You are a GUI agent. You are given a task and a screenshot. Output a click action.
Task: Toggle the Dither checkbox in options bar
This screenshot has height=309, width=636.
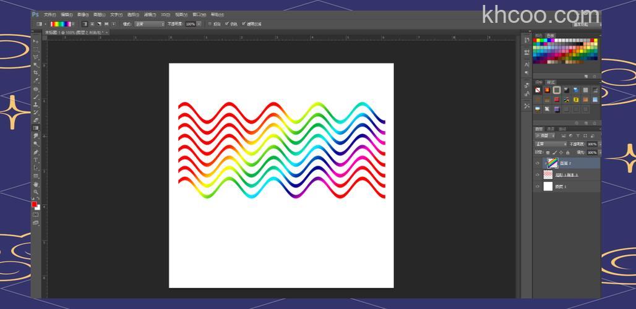click(x=226, y=24)
